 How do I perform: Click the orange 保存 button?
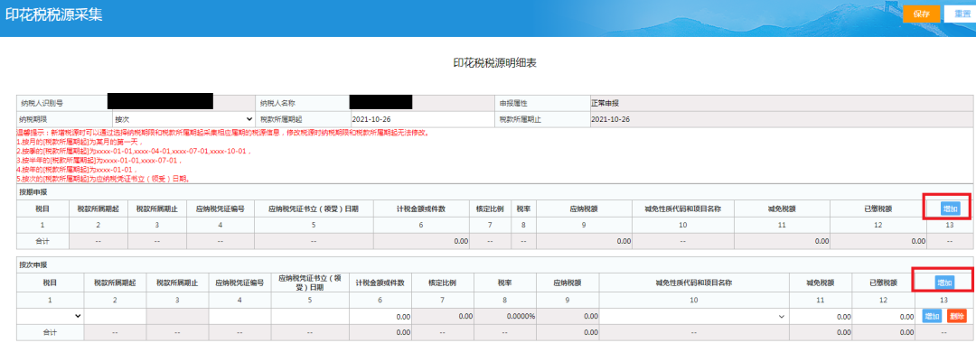921,14
